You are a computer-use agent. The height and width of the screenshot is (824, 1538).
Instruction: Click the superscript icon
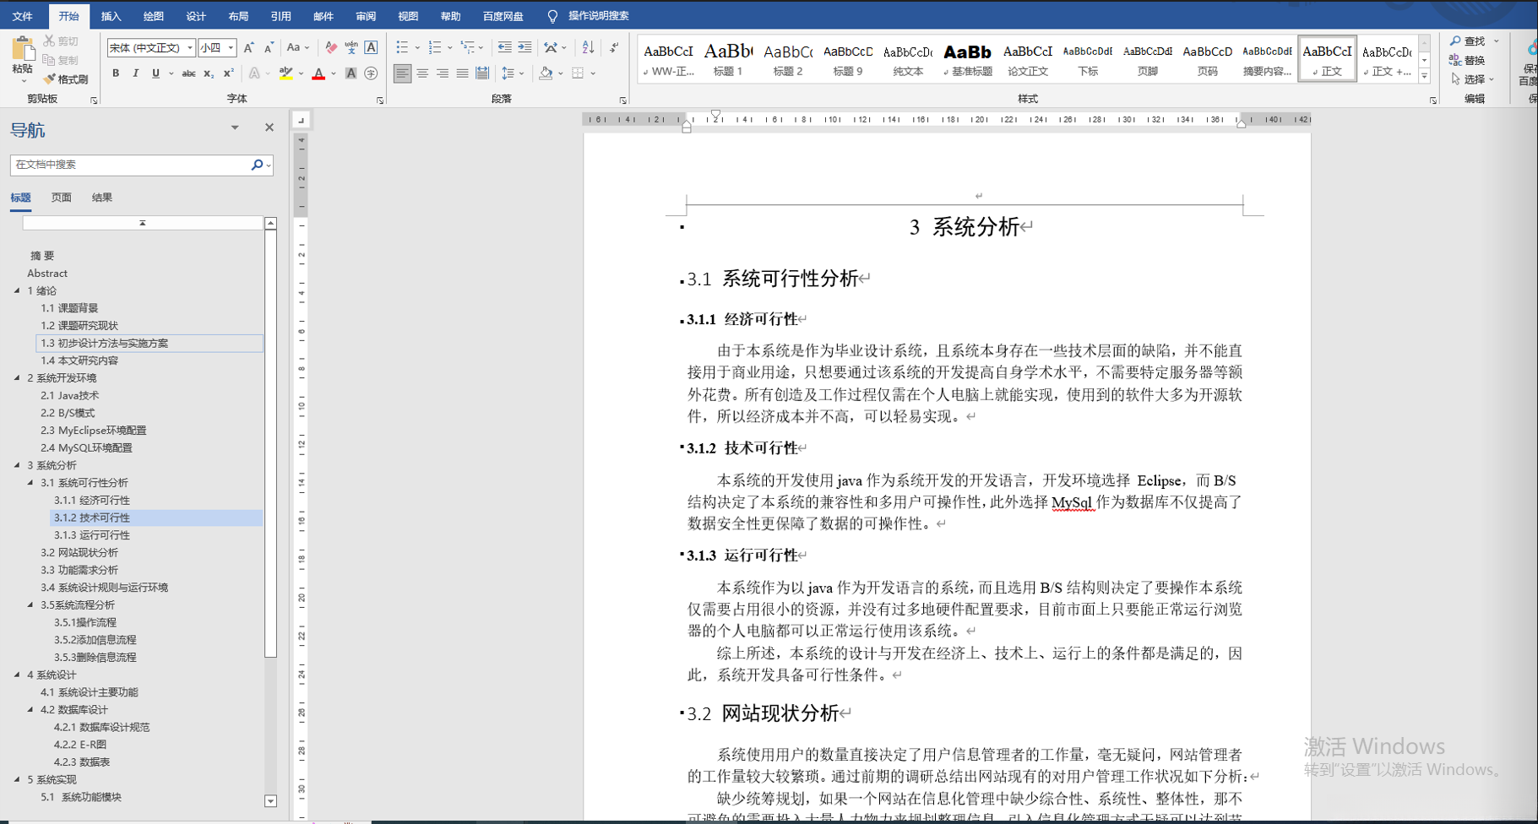tap(227, 74)
